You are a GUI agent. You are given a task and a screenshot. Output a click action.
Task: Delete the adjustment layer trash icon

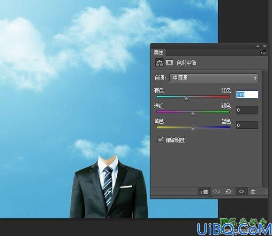pos(253,192)
